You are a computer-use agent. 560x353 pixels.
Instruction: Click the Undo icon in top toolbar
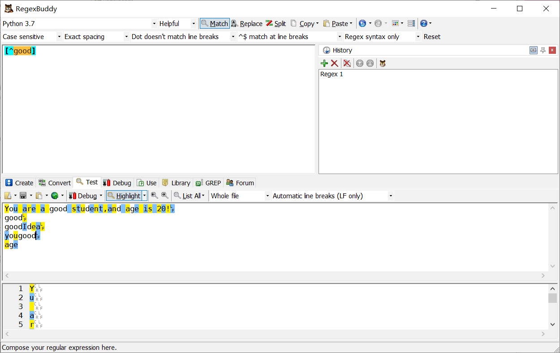pyautogui.click(x=362, y=23)
